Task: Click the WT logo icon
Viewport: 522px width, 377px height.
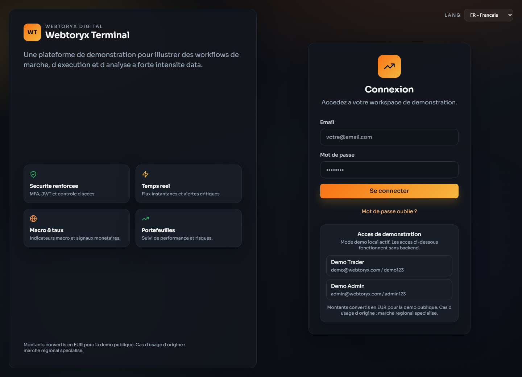Action: pyautogui.click(x=32, y=32)
